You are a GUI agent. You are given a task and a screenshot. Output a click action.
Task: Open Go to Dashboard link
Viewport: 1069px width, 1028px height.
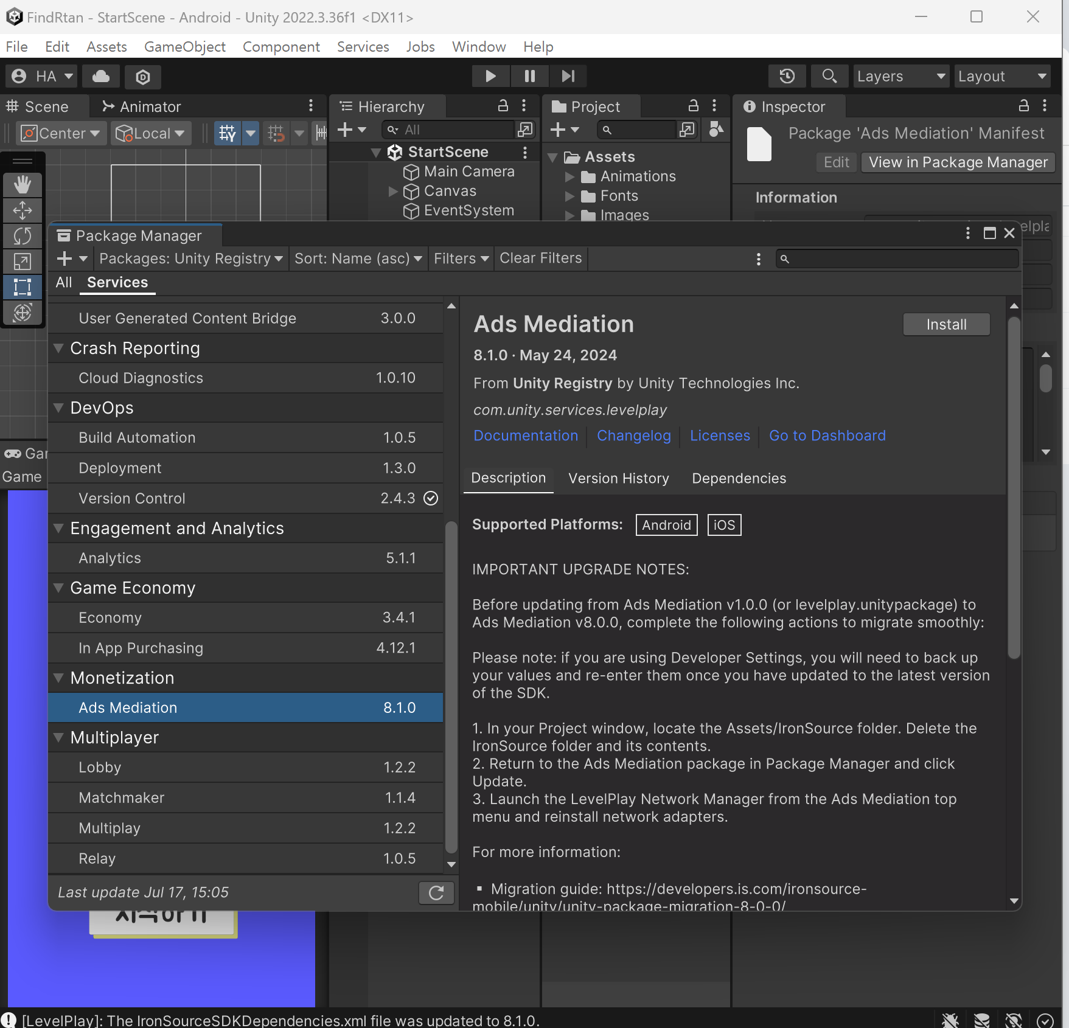pyautogui.click(x=827, y=436)
